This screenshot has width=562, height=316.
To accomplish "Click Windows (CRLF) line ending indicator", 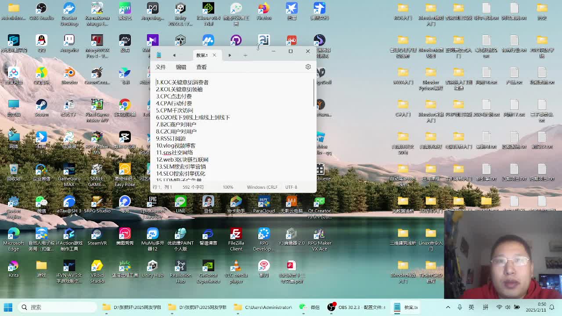I will tap(262, 187).
